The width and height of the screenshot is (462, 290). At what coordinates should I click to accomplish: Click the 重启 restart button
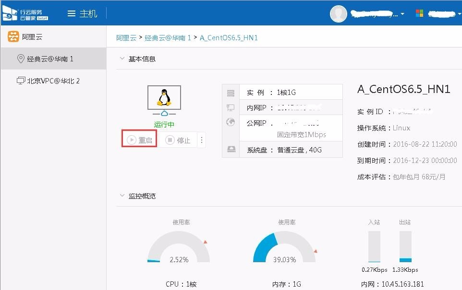coord(139,139)
